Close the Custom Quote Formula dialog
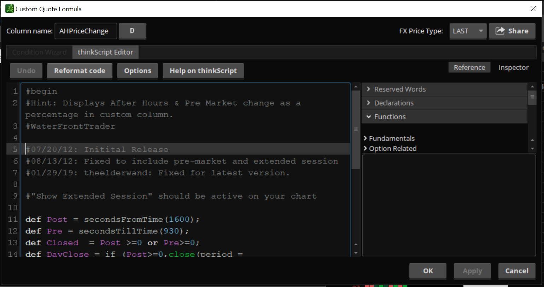Image resolution: width=544 pixels, height=287 pixels. (533, 9)
